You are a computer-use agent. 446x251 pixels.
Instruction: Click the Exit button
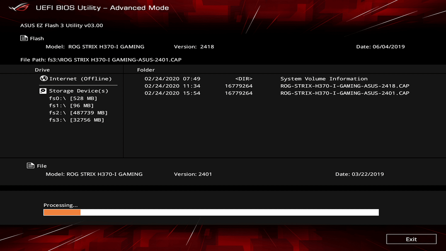click(411, 239)
